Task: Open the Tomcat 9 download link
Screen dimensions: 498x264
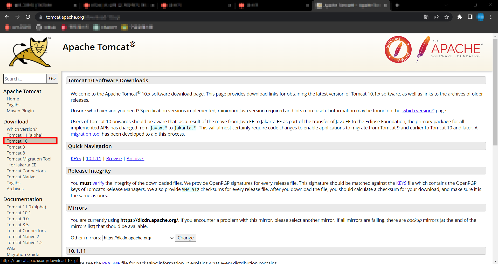Action: point(16,147)
